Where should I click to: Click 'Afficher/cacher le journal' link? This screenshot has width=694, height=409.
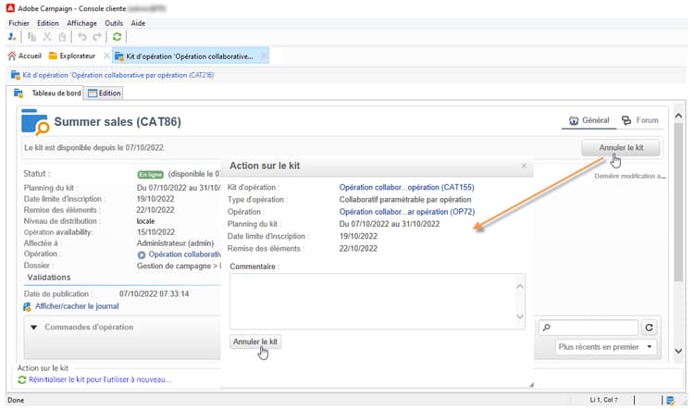point(77,306)
